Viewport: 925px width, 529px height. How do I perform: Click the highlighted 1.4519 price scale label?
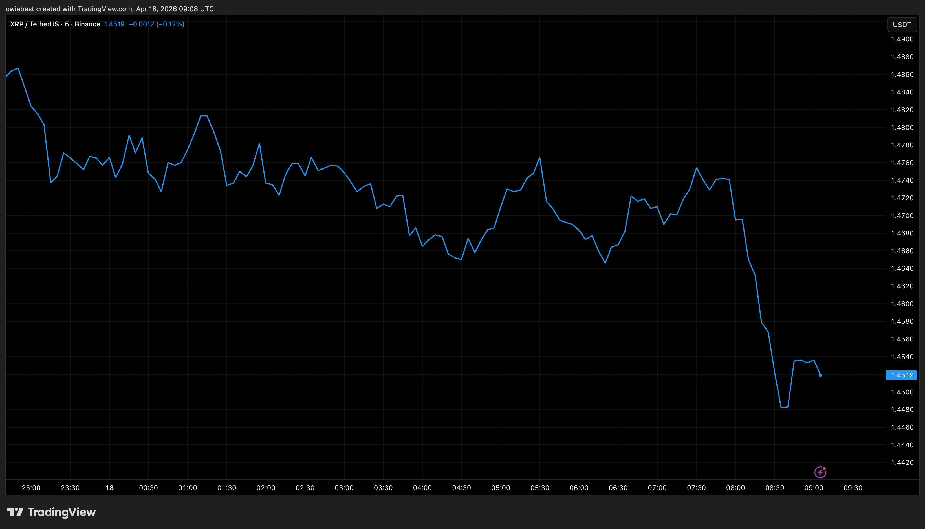pos(902,375)
